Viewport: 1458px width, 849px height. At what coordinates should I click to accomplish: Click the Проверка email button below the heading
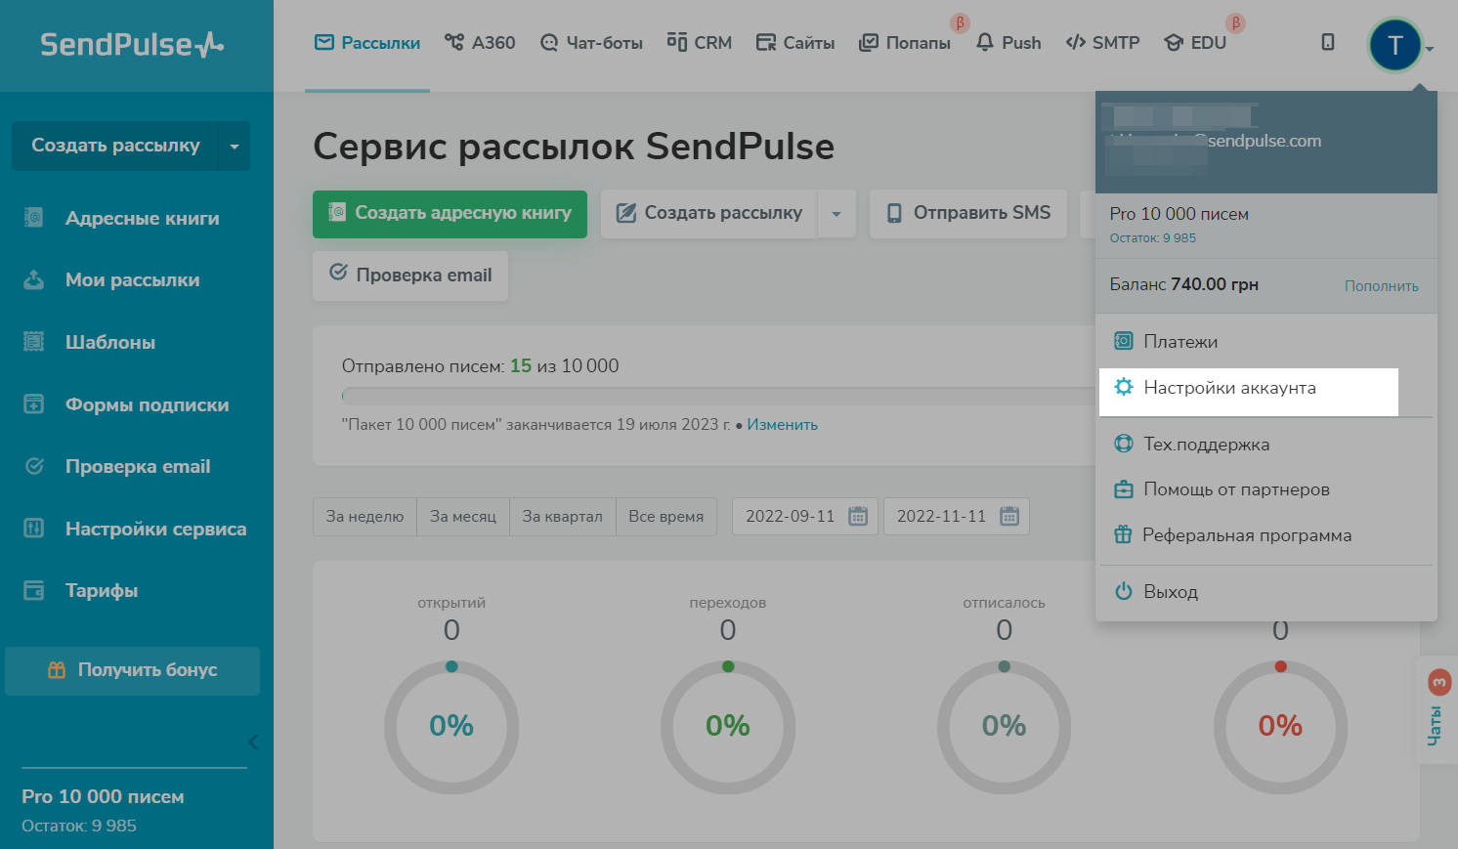click(410, 276)
